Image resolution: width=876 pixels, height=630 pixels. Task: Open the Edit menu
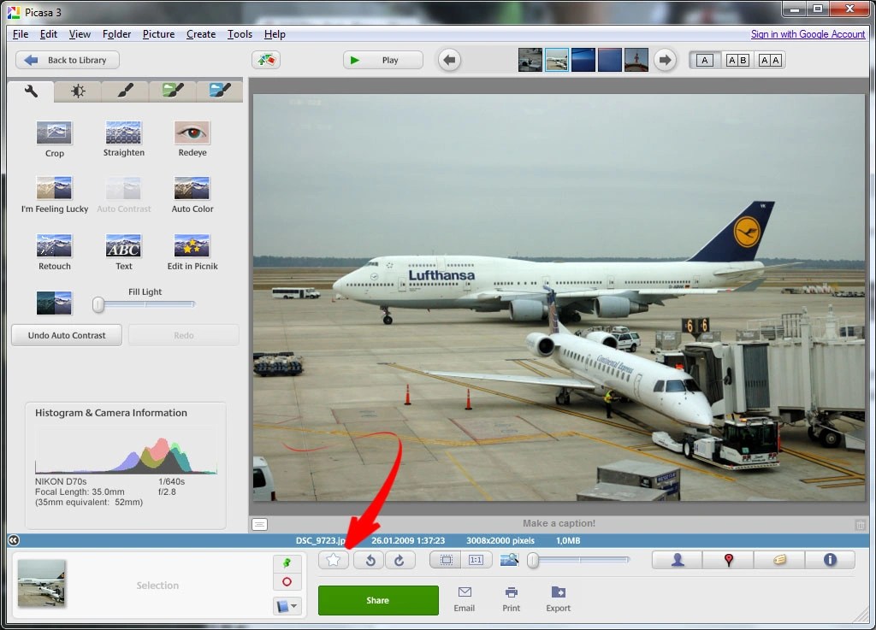click(x=49, y=34)
